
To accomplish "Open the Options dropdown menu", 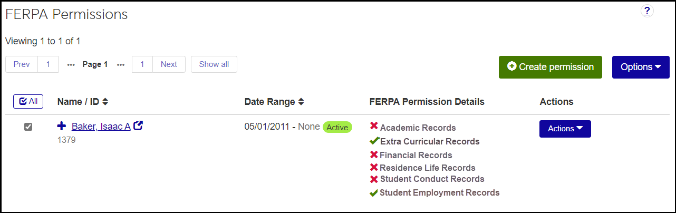I will click(640, 67).
